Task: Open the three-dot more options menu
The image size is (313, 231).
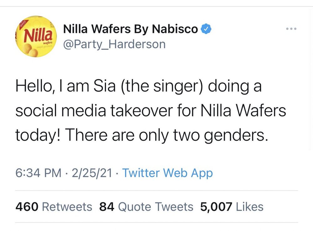Action: [x=291, y=29]
